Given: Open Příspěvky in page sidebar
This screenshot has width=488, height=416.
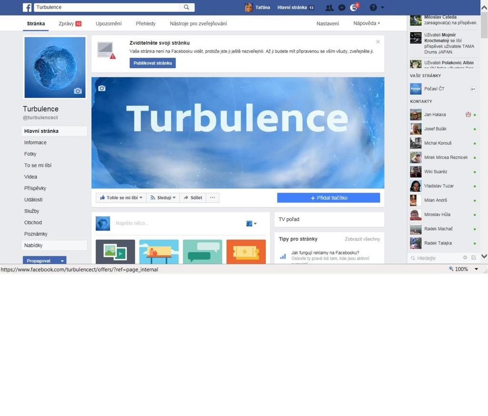Looking at the screenshot, I should coord(35,188).
